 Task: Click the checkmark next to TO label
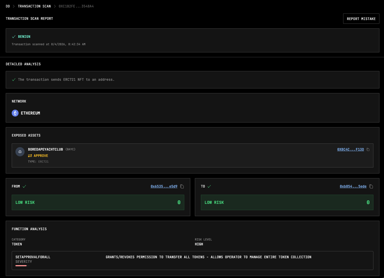[209, 186]
